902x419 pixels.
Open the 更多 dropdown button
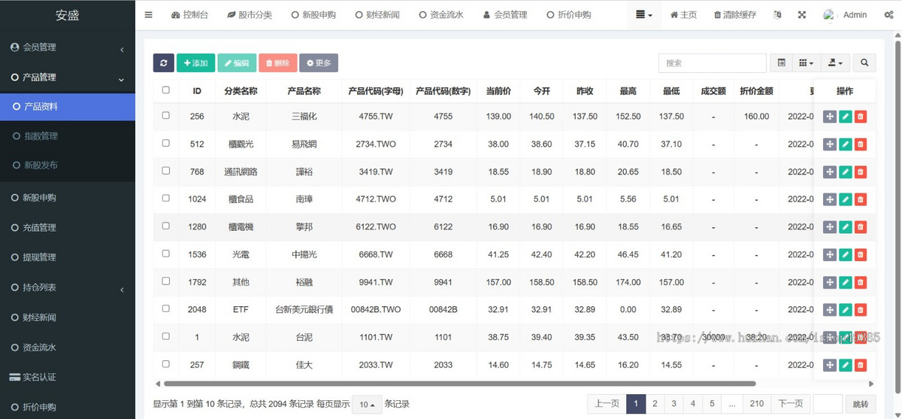pos(319,63)
